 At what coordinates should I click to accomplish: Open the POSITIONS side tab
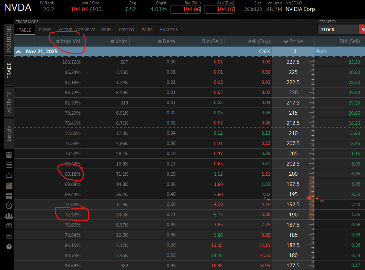point(9,39)
